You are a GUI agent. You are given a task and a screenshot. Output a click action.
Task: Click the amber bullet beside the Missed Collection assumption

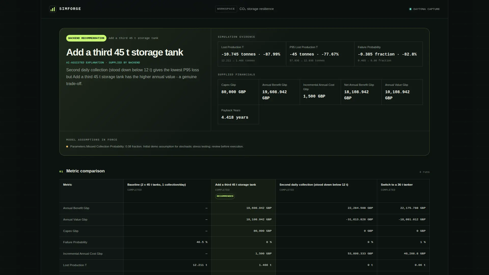[x=67, y=147]
